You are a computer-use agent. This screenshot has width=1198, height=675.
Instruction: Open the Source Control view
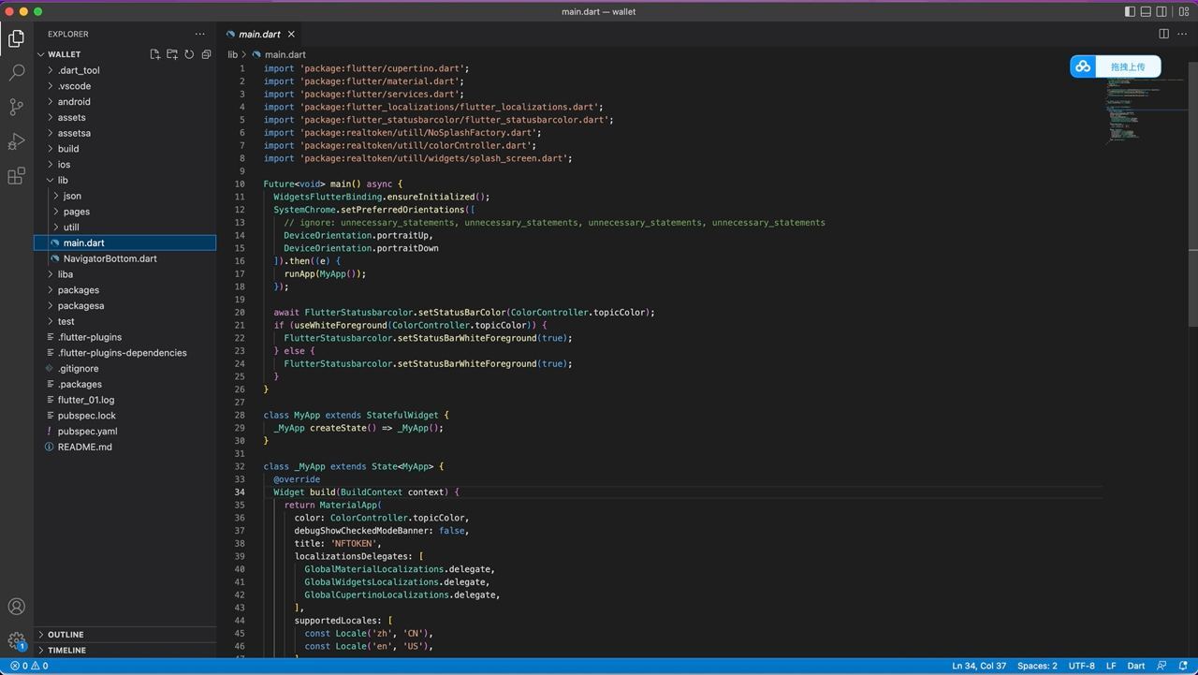click(x=16, y=107)
